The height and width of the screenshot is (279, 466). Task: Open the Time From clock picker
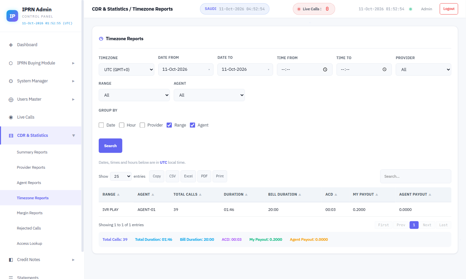(325, 69)
